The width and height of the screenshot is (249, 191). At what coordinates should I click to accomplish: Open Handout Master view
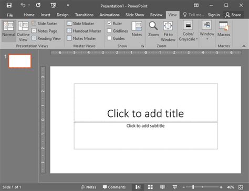point(84,31)
